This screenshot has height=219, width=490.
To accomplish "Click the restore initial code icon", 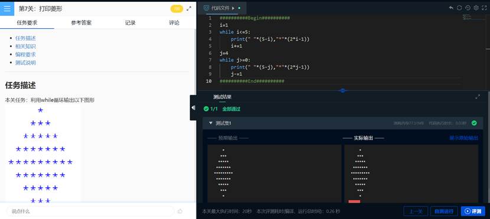I will pyautogui.click(x=468, y=8).
